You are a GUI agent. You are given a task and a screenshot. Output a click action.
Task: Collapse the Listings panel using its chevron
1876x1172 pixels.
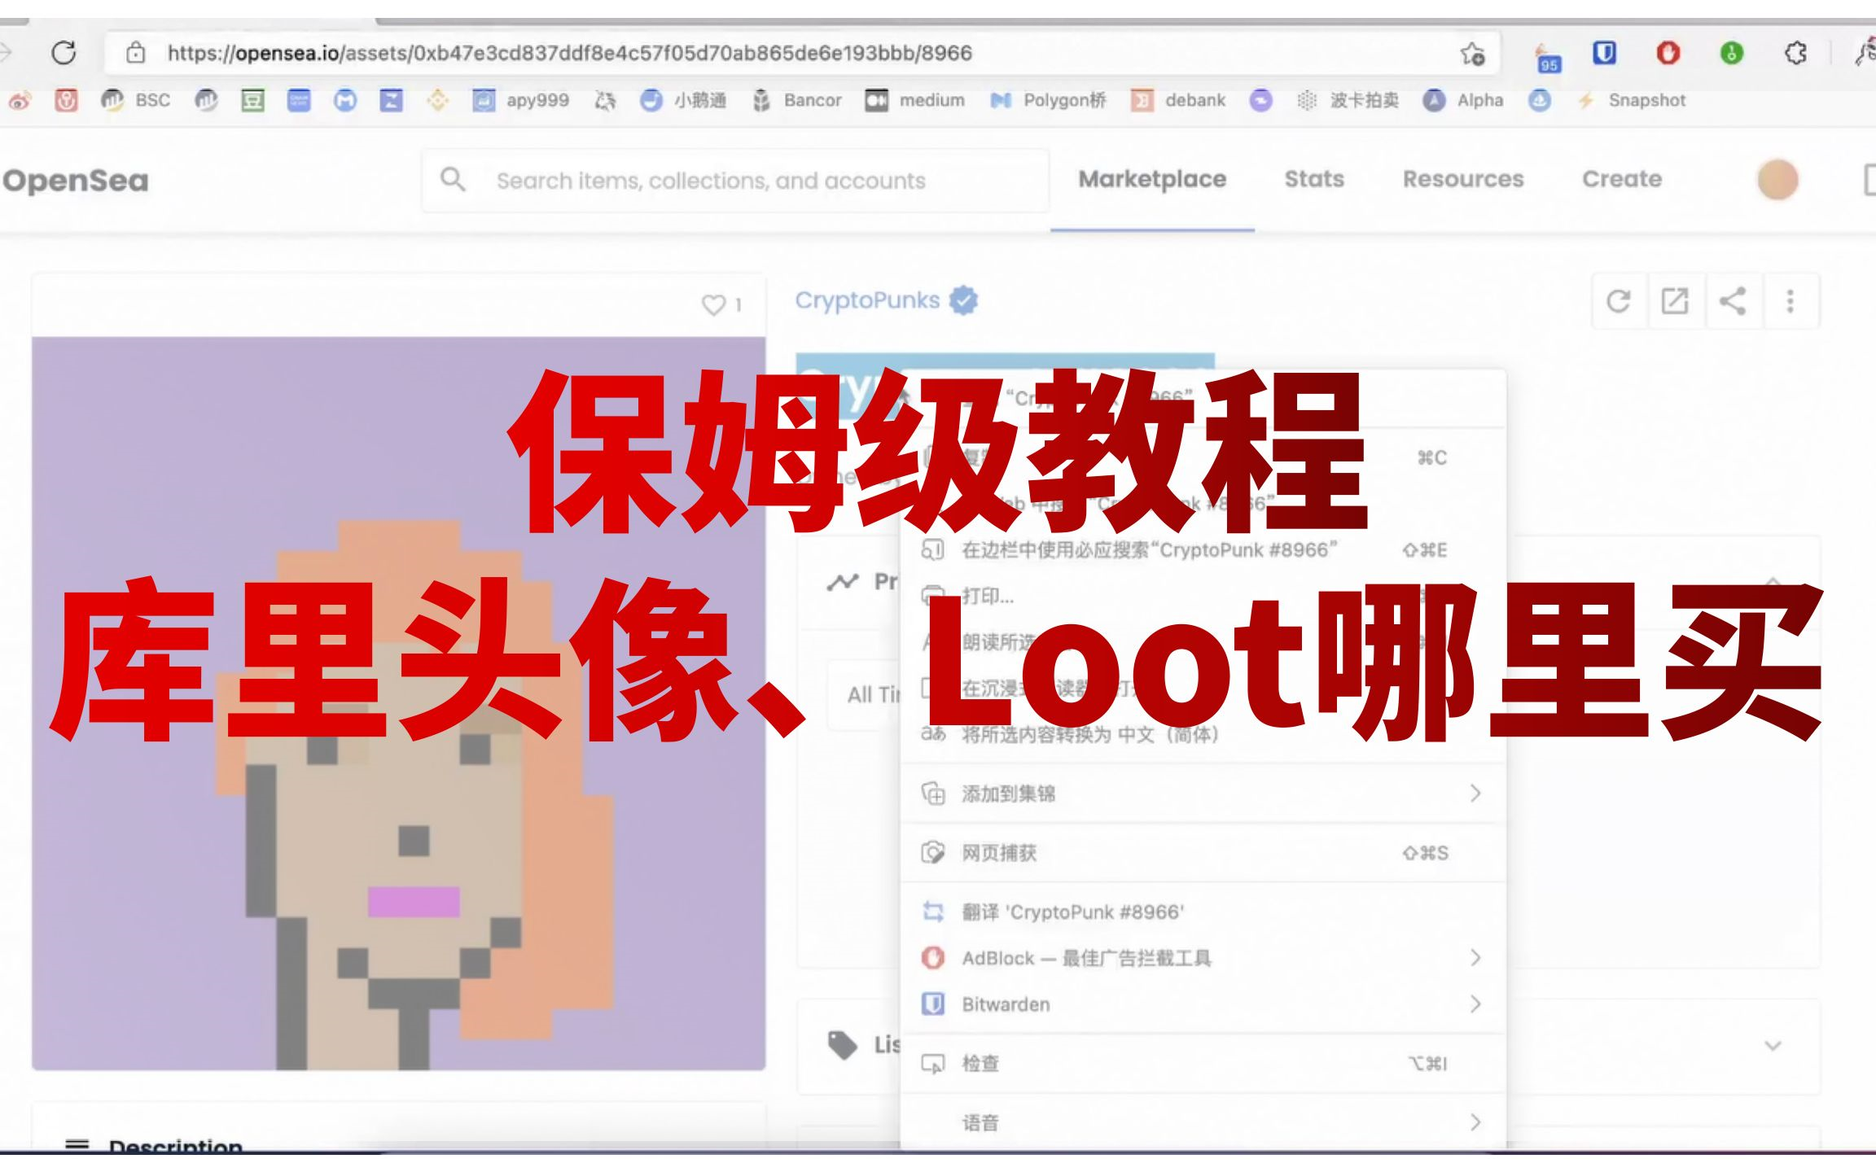1773,1045
